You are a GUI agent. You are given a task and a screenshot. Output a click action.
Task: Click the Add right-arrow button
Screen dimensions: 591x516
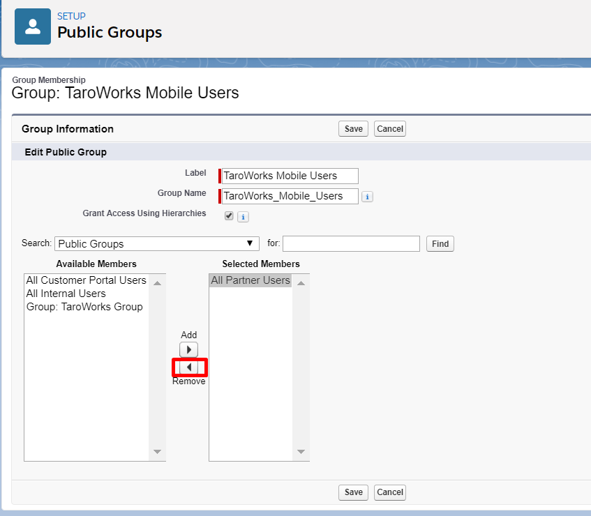(x=189, y=349)
